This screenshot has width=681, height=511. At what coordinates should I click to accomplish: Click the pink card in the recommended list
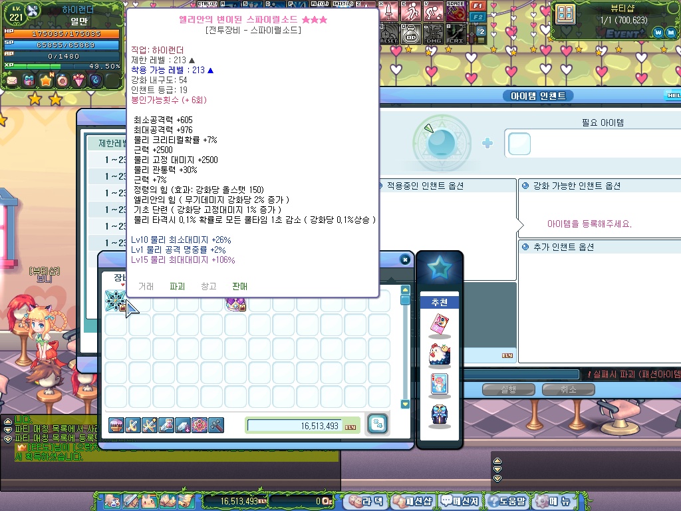(440, 325)
